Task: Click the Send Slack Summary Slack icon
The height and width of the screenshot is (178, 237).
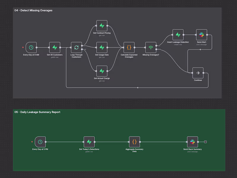Action: tap(192, 142)
